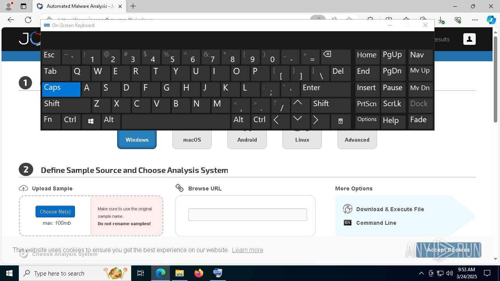Image resolution: width=500 pixels, height=281 pixels.
Task: Click the volume icon in system tray
Action: (x=450, y=273)
